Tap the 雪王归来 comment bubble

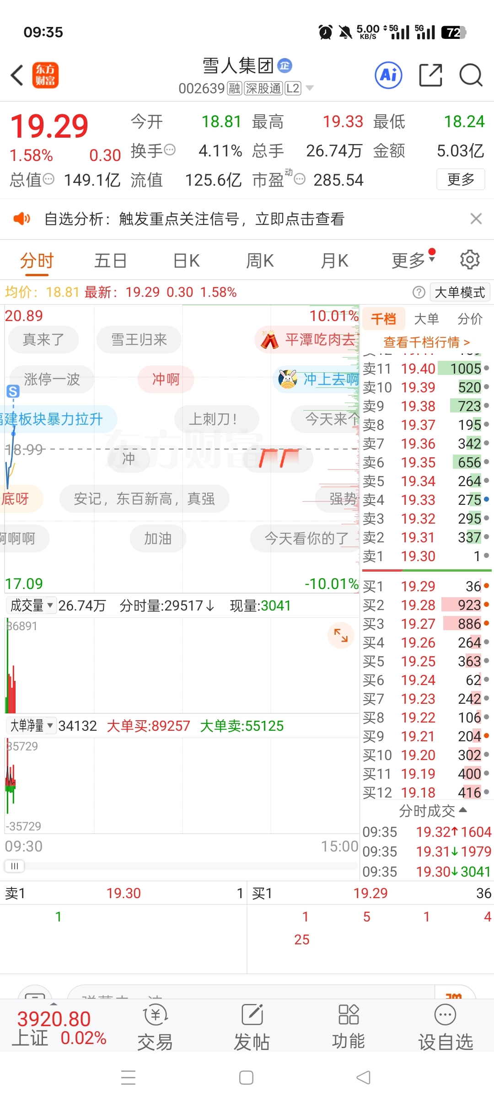coord(139,339)
